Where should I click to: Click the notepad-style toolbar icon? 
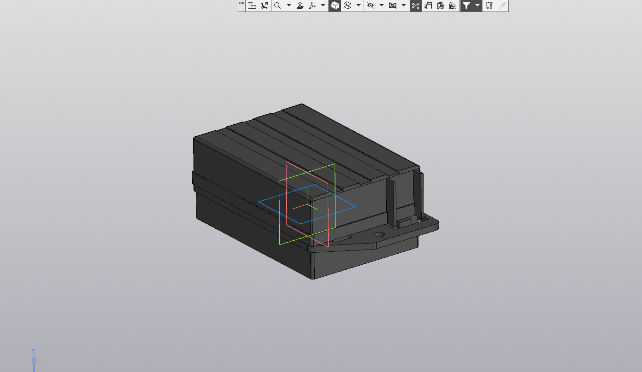[x=428, y=6]
